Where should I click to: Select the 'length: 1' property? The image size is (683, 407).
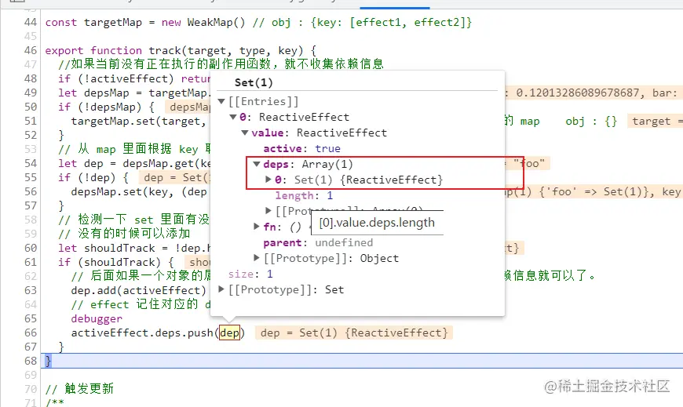click(304, 195)
